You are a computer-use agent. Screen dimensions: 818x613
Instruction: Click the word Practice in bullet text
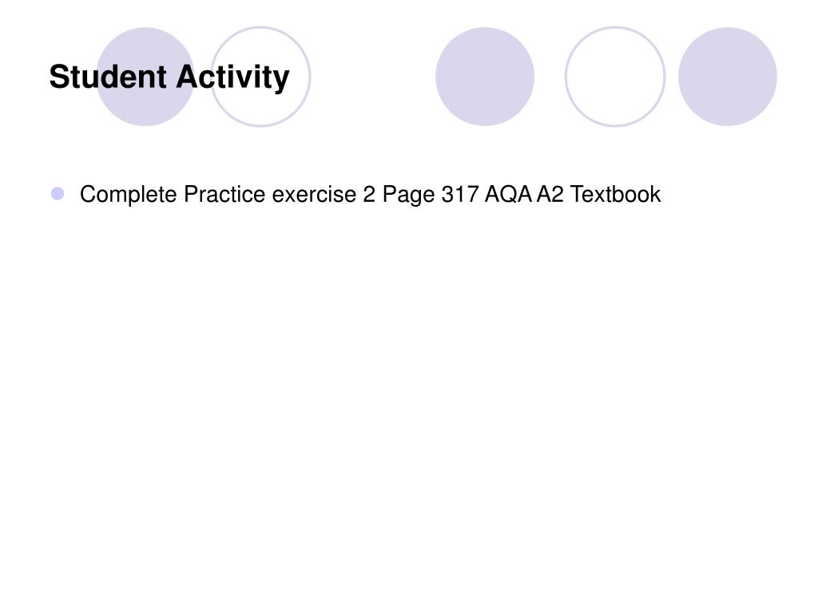click(x=224, y=194)
